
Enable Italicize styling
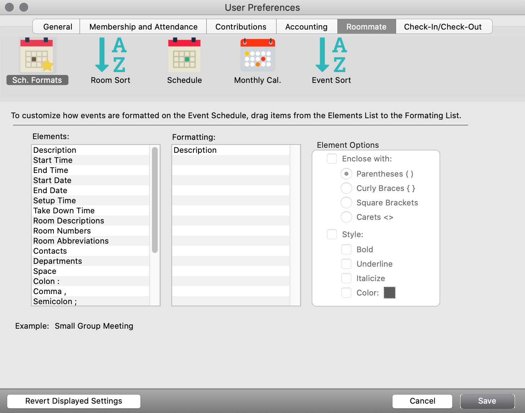pos(346,278)
